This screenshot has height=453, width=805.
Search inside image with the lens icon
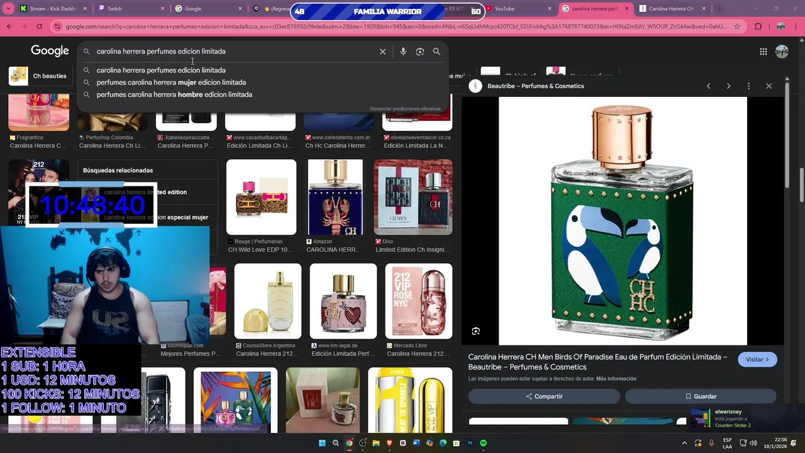[x=475, y=331]
